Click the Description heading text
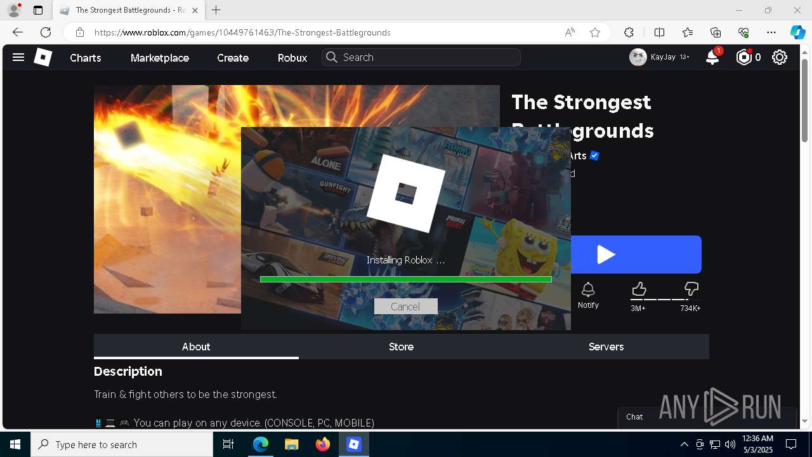The height and width of the screenshot is (457, 812). pos(128,371)
